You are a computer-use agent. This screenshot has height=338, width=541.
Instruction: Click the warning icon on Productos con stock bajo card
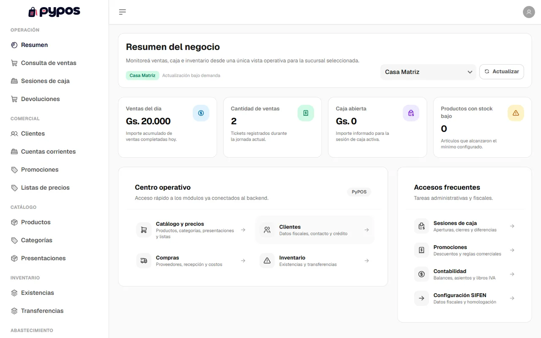point(516,113)
